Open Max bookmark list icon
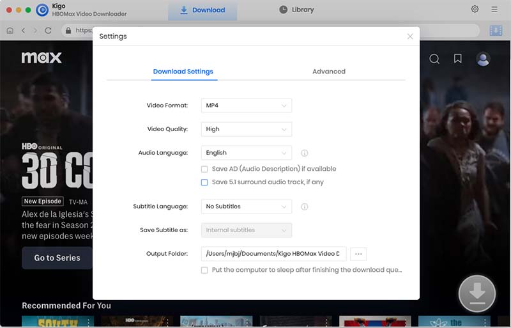 458,58
